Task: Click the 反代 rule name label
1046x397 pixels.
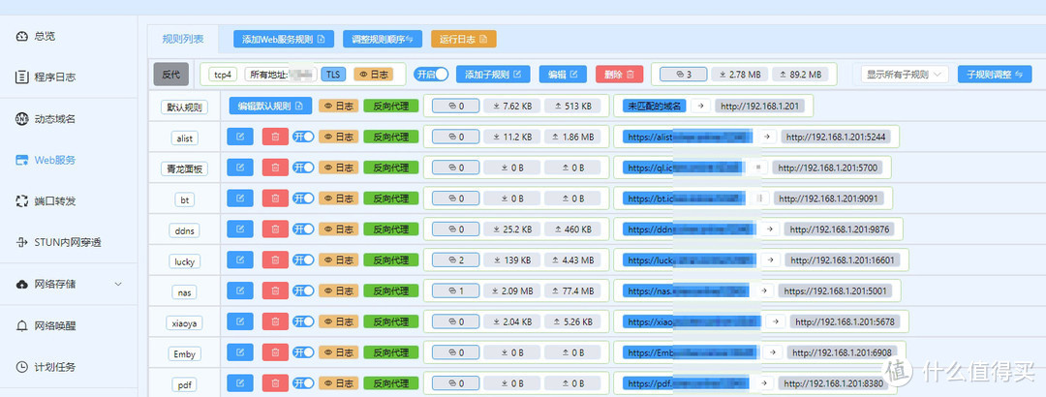Action: 171,74
